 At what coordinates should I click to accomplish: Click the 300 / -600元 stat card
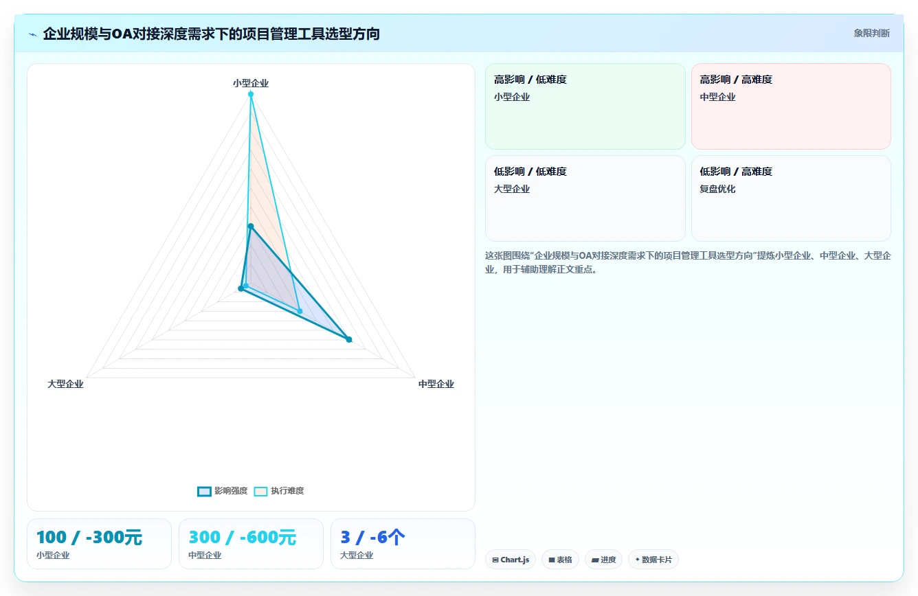tap(251, 544)
